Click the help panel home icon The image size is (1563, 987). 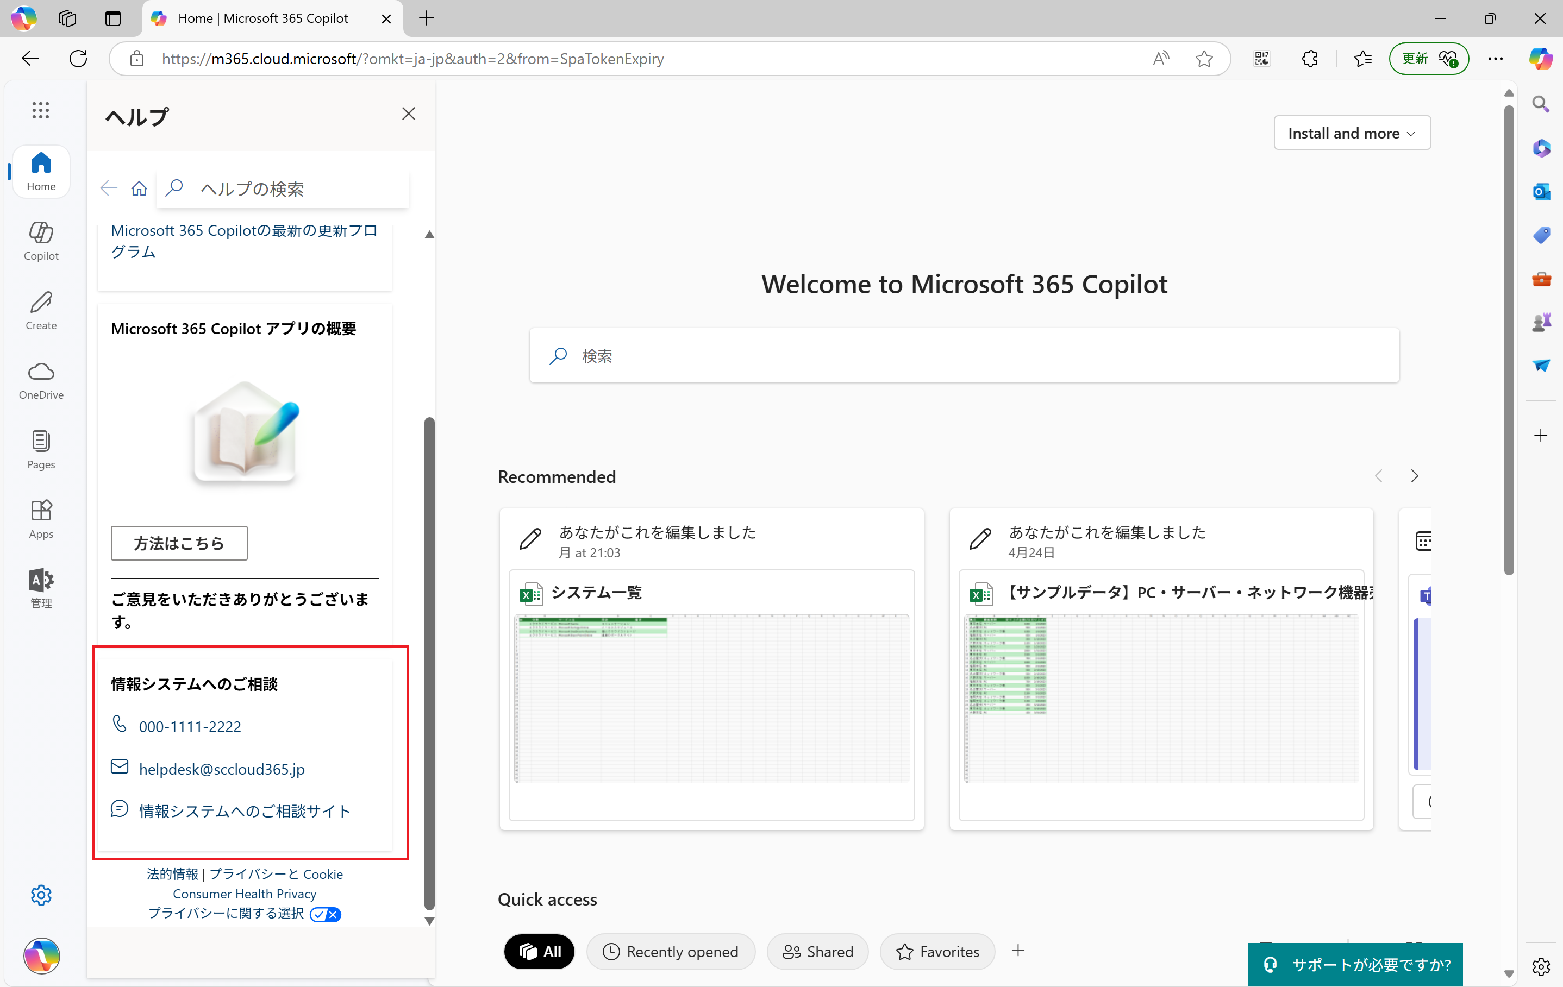pos(139,188)
